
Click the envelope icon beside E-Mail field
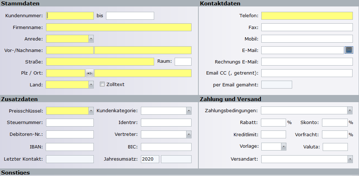(349, 50)
